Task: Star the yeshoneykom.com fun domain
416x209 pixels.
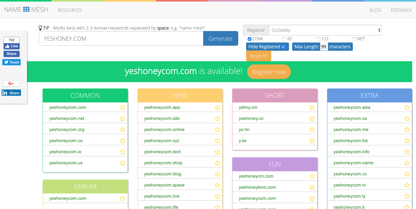Action: 312,187
